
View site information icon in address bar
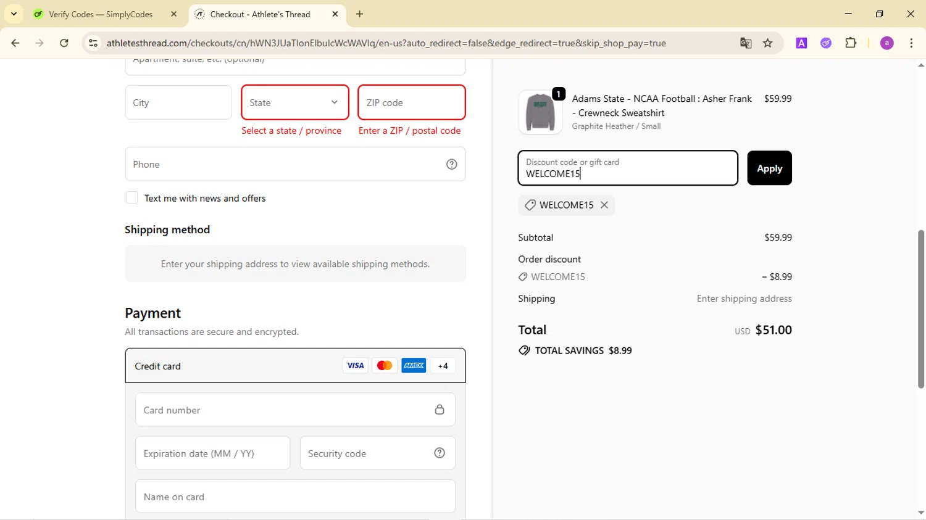click(x=93, y=43)
